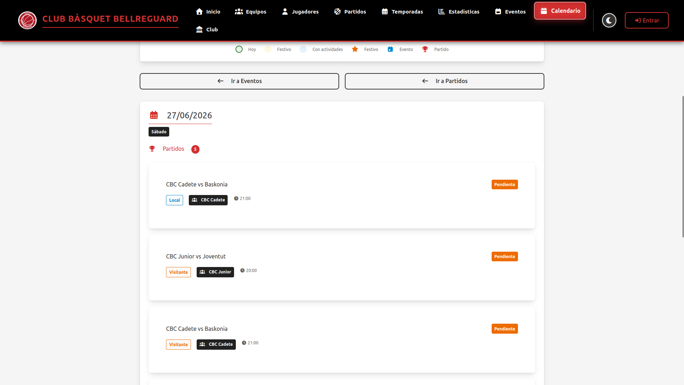Select the Calendario tab button
684x385 pixels.
click(560, 11)
